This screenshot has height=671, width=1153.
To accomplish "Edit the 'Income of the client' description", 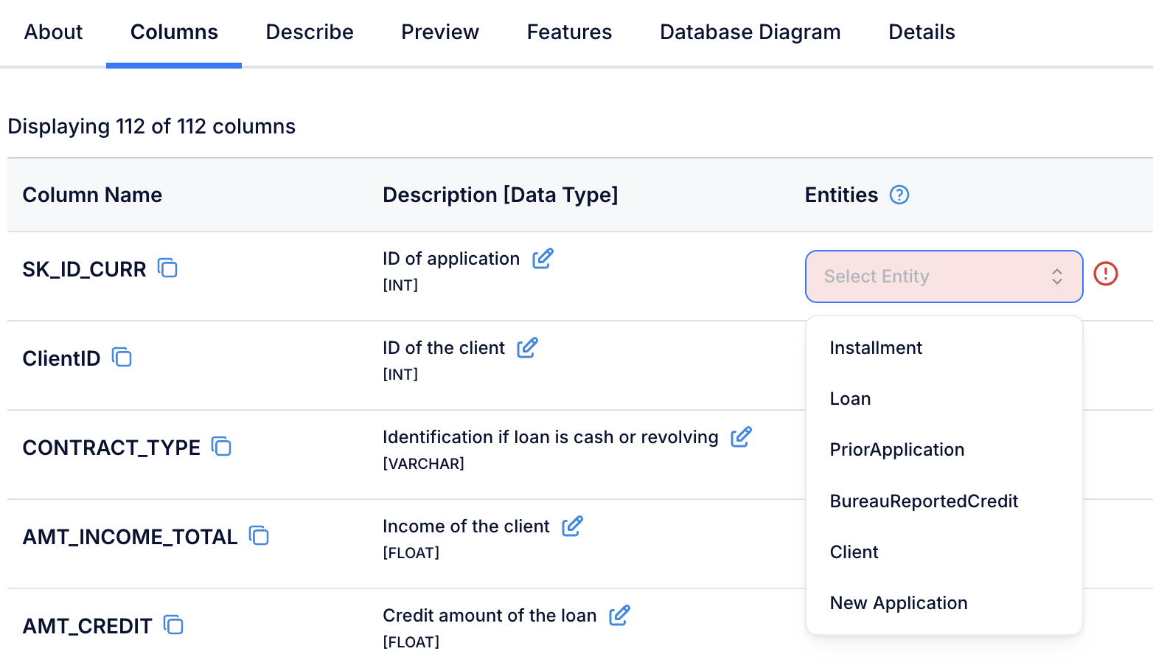I will coord(572,526).
